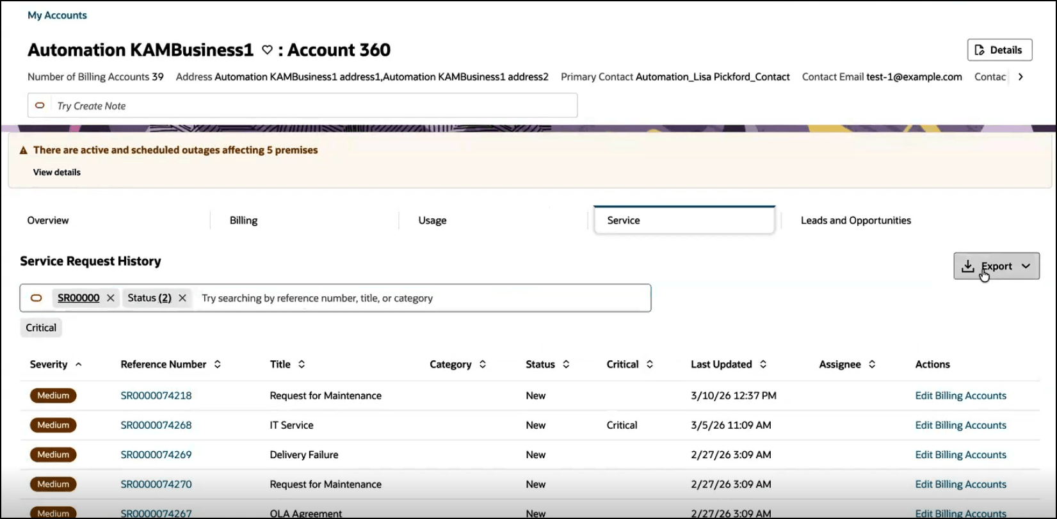Open service request SR0000074270
The height and width of the screenshot is (519, 1057).
[156, 484]
